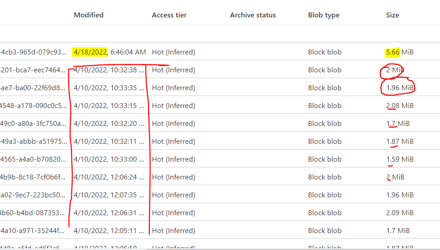Sort by the Modified column header
440x250 pixels.
[89, 15]
